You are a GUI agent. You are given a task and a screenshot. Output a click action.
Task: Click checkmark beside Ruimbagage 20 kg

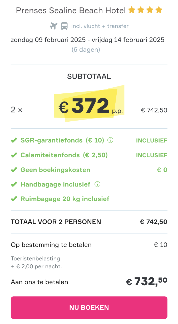[x=14, y=199]
